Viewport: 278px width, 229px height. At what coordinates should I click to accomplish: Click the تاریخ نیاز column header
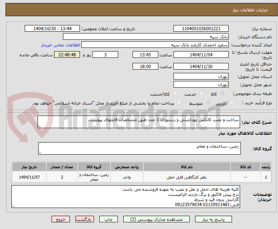coord(29,167)
